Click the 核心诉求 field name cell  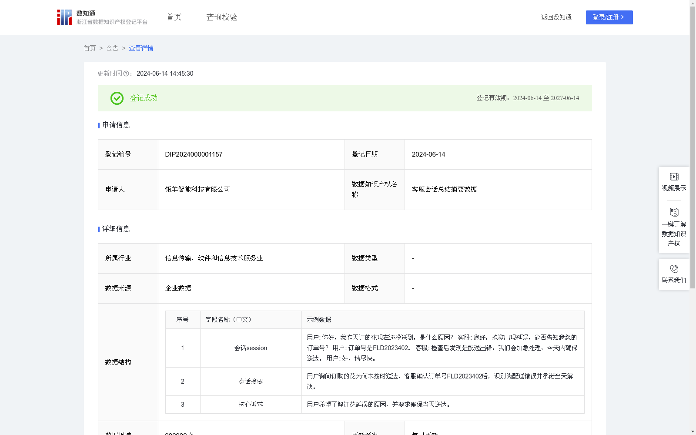point(251,405)
